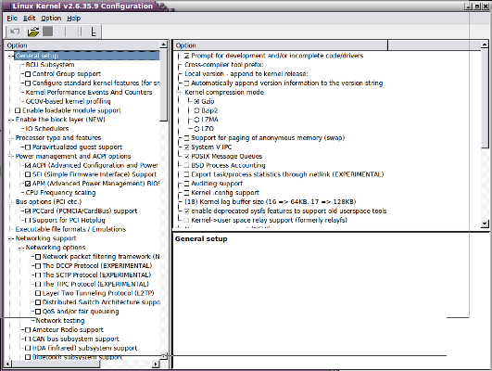Toggle Automatically append version information checkbox
Screen dimensions: 492x371
tap(186, 83)
